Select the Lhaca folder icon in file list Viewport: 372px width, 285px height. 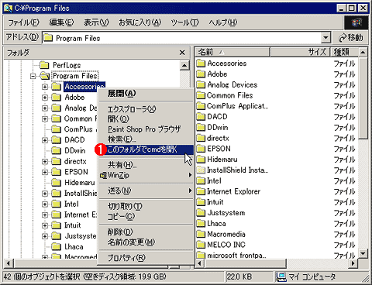201,224
